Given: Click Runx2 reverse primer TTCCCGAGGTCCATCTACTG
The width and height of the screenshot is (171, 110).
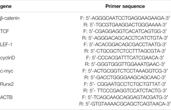Looking at the screenshot, I should (125, 91).
